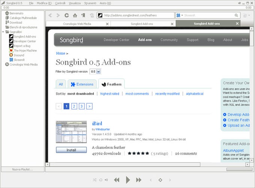Viewport: 255px width, 188px height.
Task: Open the Strumenti menu
Action: [90, 3]
